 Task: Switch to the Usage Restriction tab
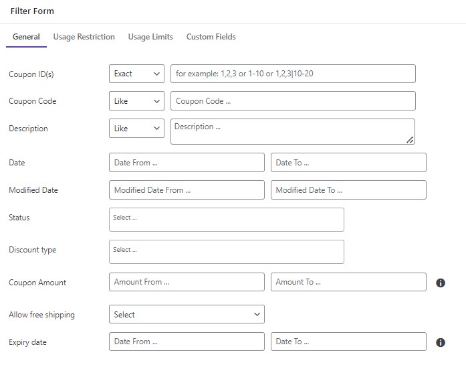84,37
